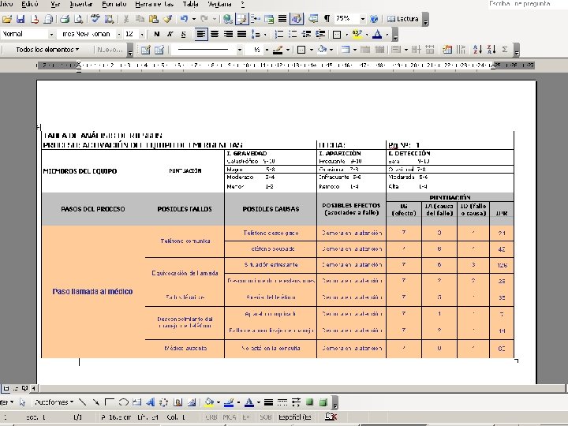
Task: Print the document with the printer icon
Action: tap(65, 19)
